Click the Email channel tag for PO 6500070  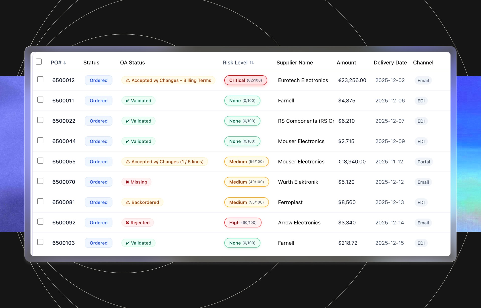click(423, 182)
